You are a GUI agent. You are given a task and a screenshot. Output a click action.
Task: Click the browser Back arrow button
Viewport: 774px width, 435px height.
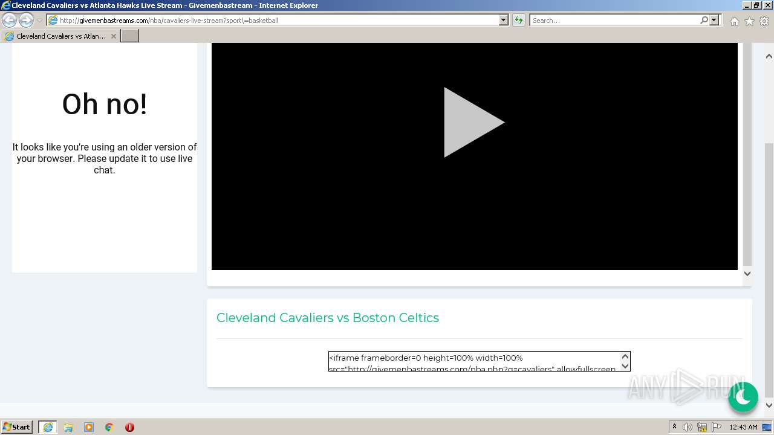(x=9, y=20)
